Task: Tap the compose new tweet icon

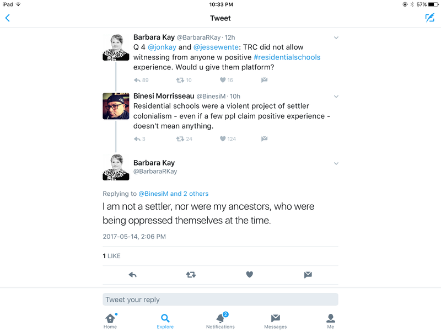Action: [x=430, y=18]
